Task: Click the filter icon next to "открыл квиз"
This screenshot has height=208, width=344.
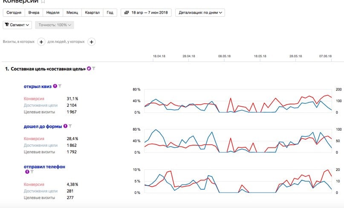Action: 60,86
